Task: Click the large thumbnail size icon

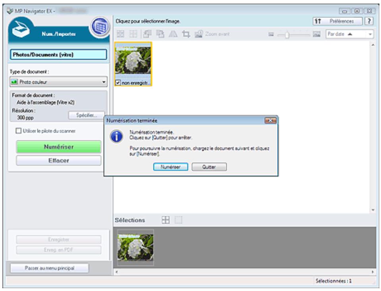Action: click(316, 34)
